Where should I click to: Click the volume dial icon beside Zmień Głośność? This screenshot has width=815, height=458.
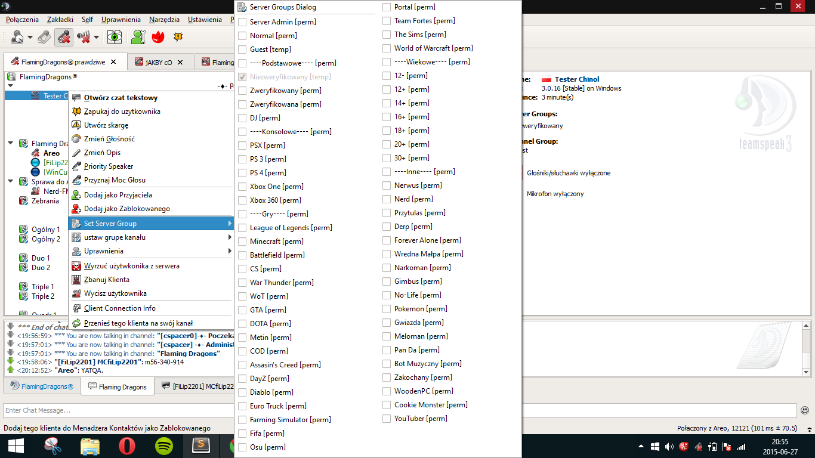(x=76, y=139)
